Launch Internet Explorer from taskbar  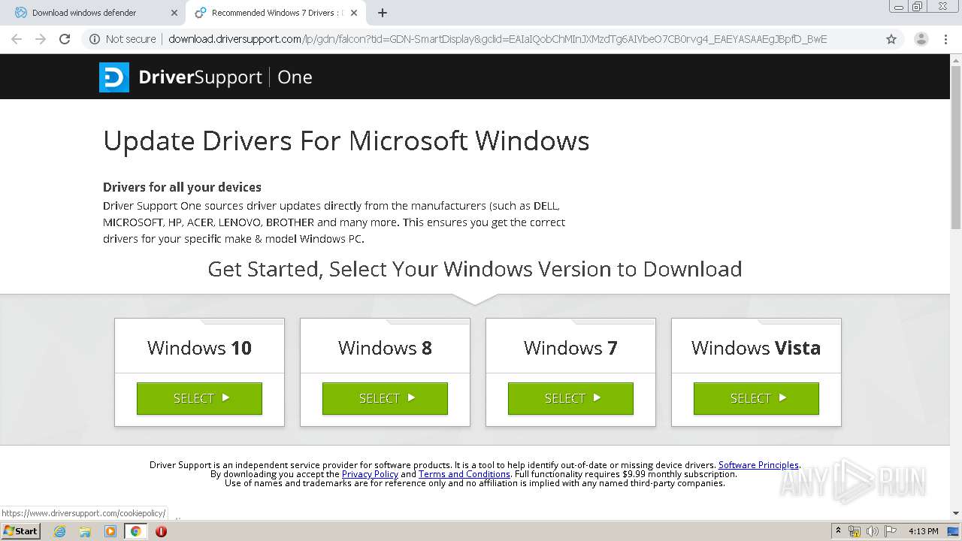coord(59,531)
